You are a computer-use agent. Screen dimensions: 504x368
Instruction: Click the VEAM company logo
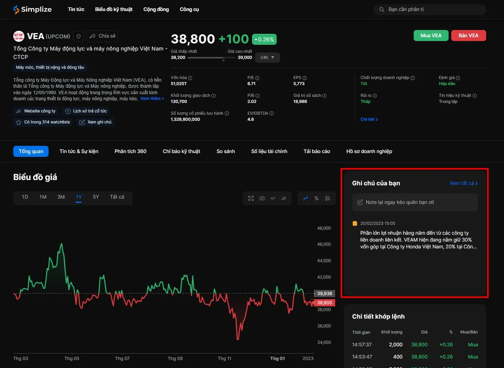(x=19, y=36)
